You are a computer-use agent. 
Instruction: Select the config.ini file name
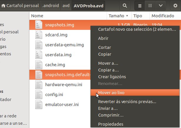[54, 95]
